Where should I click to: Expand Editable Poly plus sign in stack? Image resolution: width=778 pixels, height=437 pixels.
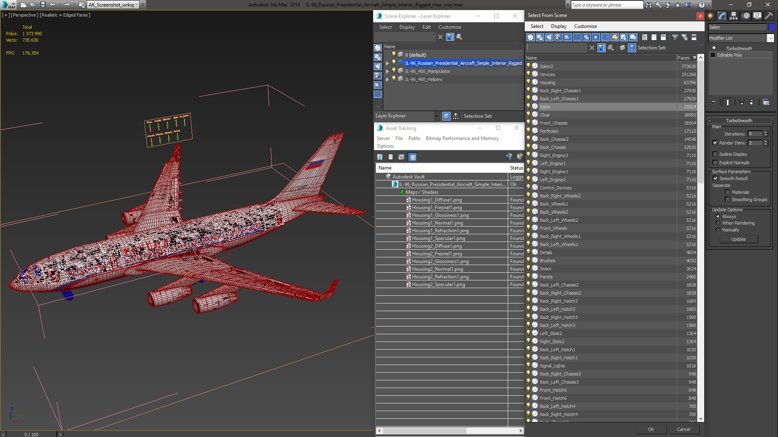click(713, 55)
